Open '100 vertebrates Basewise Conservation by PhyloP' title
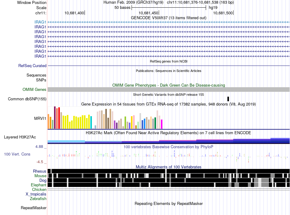This screenshot has height=215, width=290. (169, 147)
